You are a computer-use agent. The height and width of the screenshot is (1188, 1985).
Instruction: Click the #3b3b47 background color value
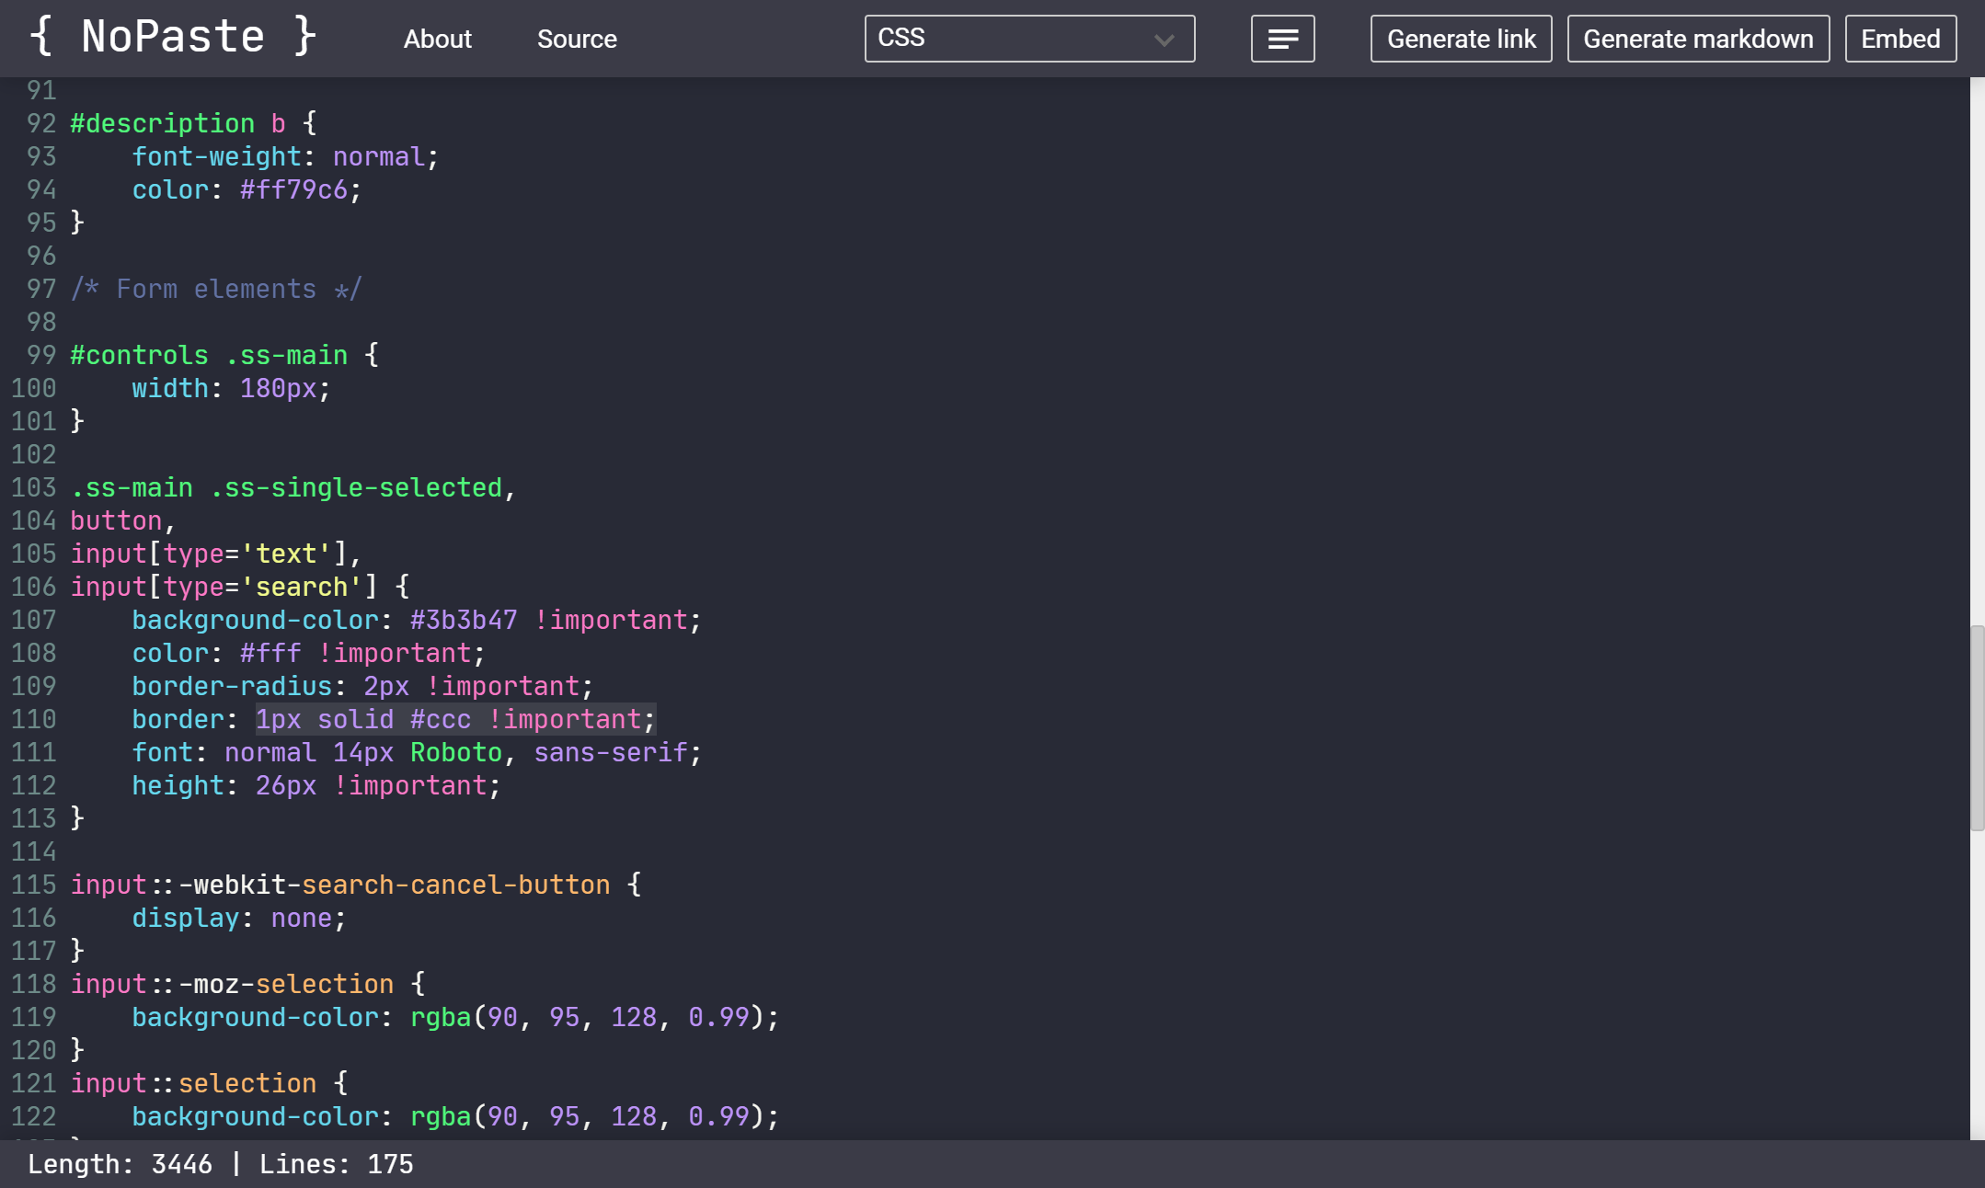[x=464, y=620]
